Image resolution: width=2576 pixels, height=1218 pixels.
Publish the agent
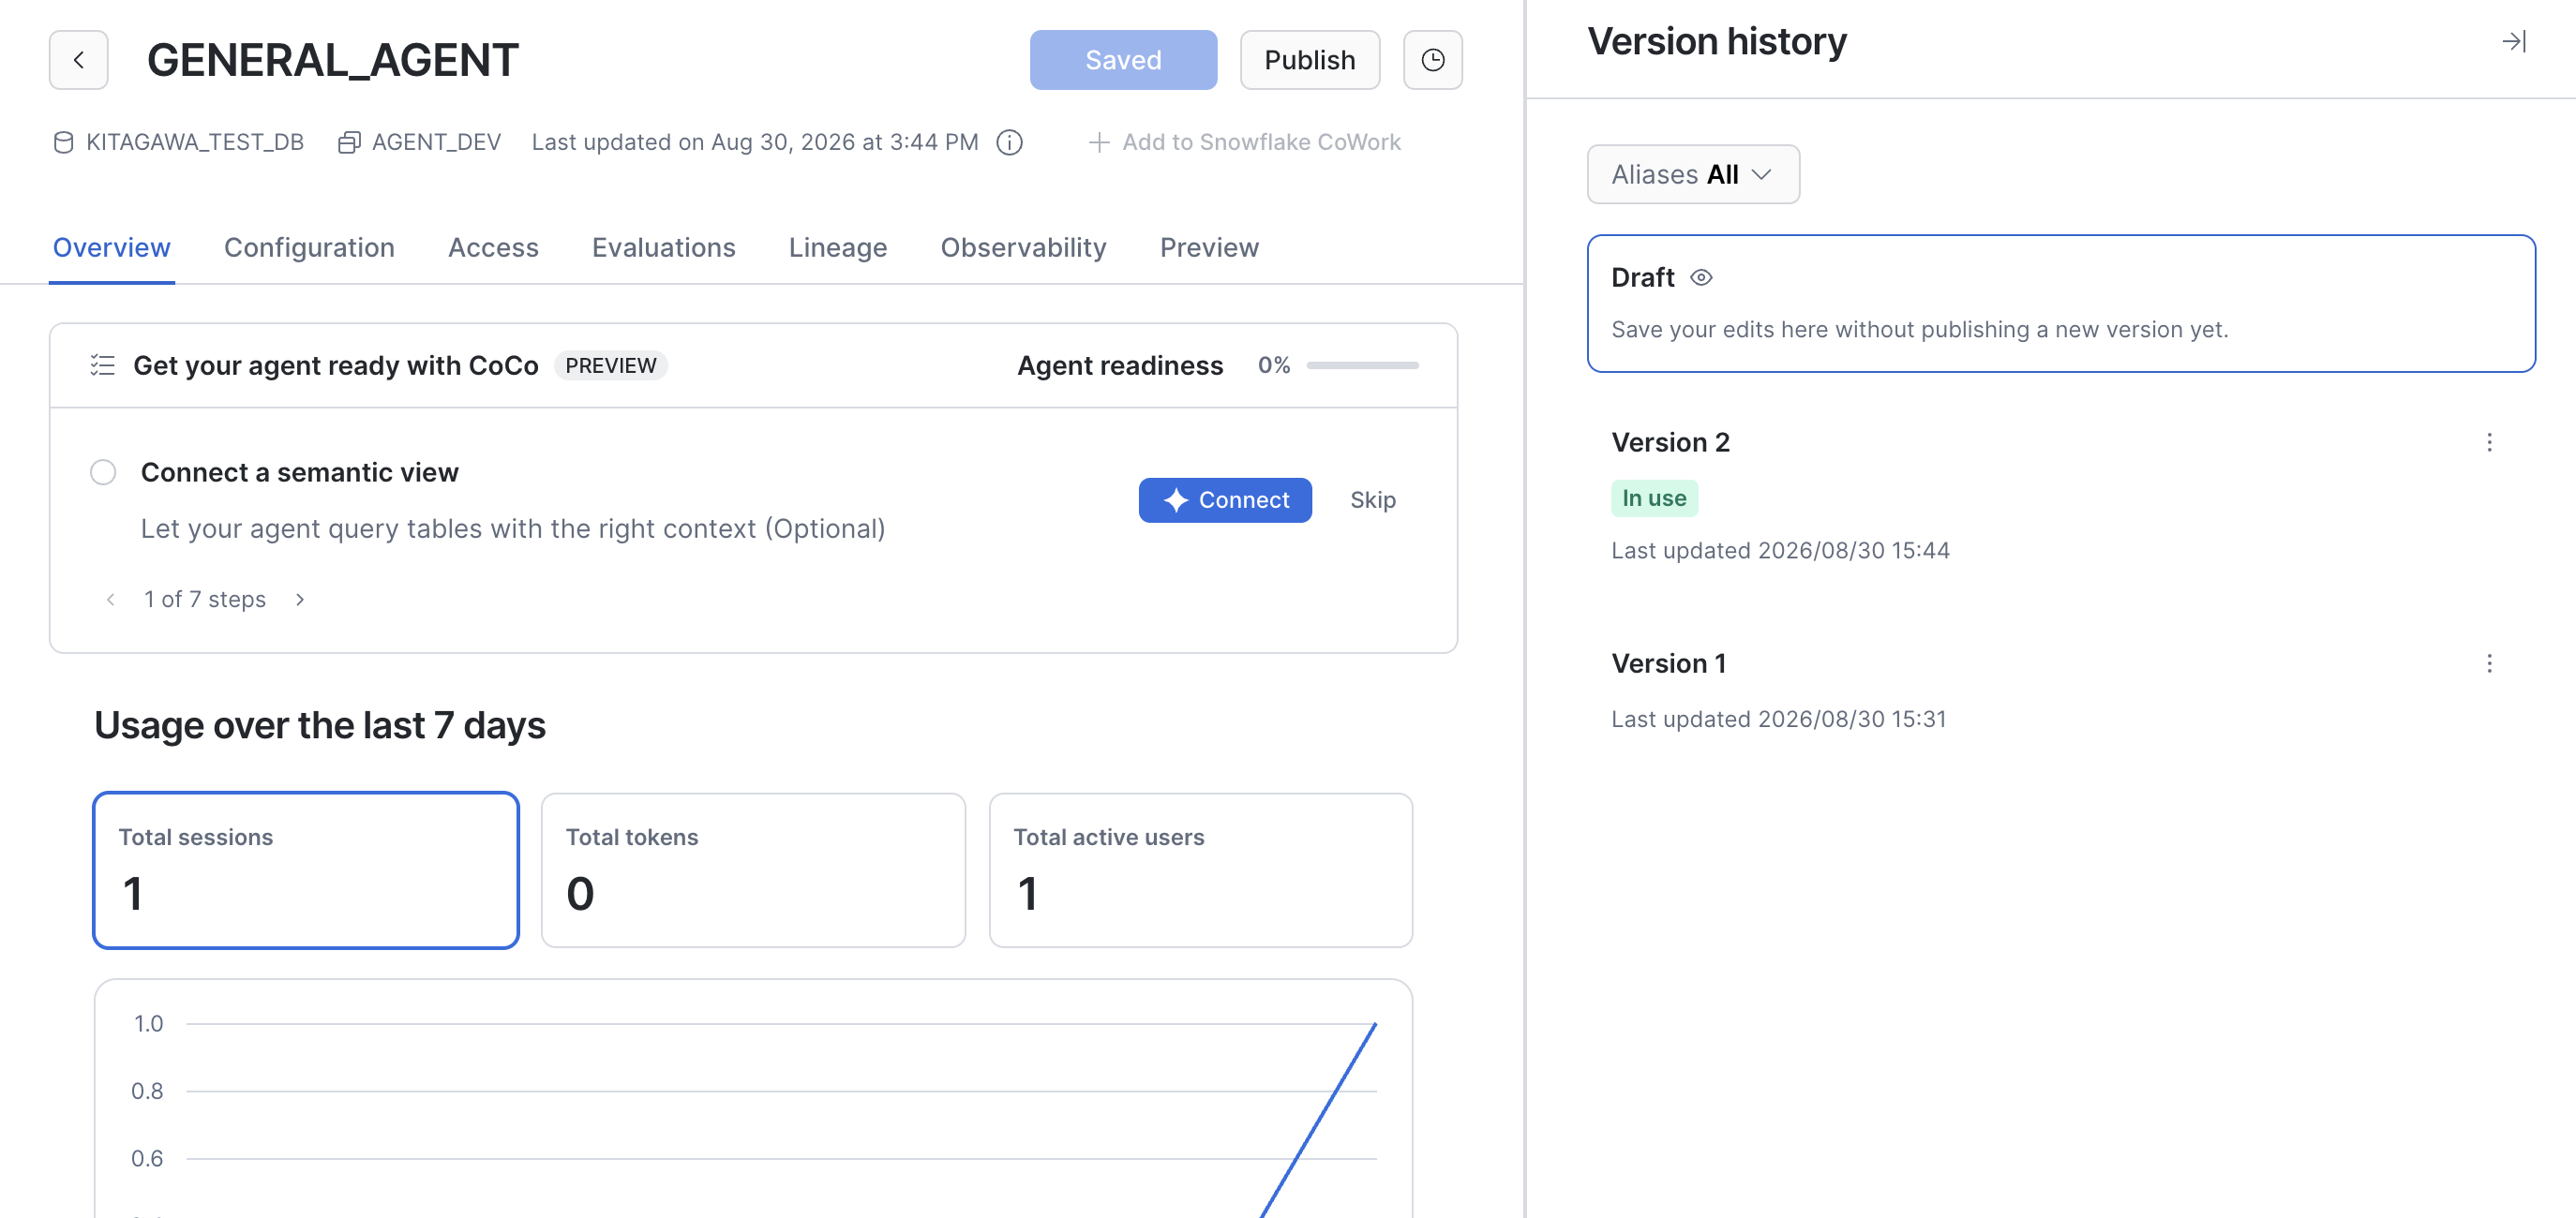[x=1310, y=60]
